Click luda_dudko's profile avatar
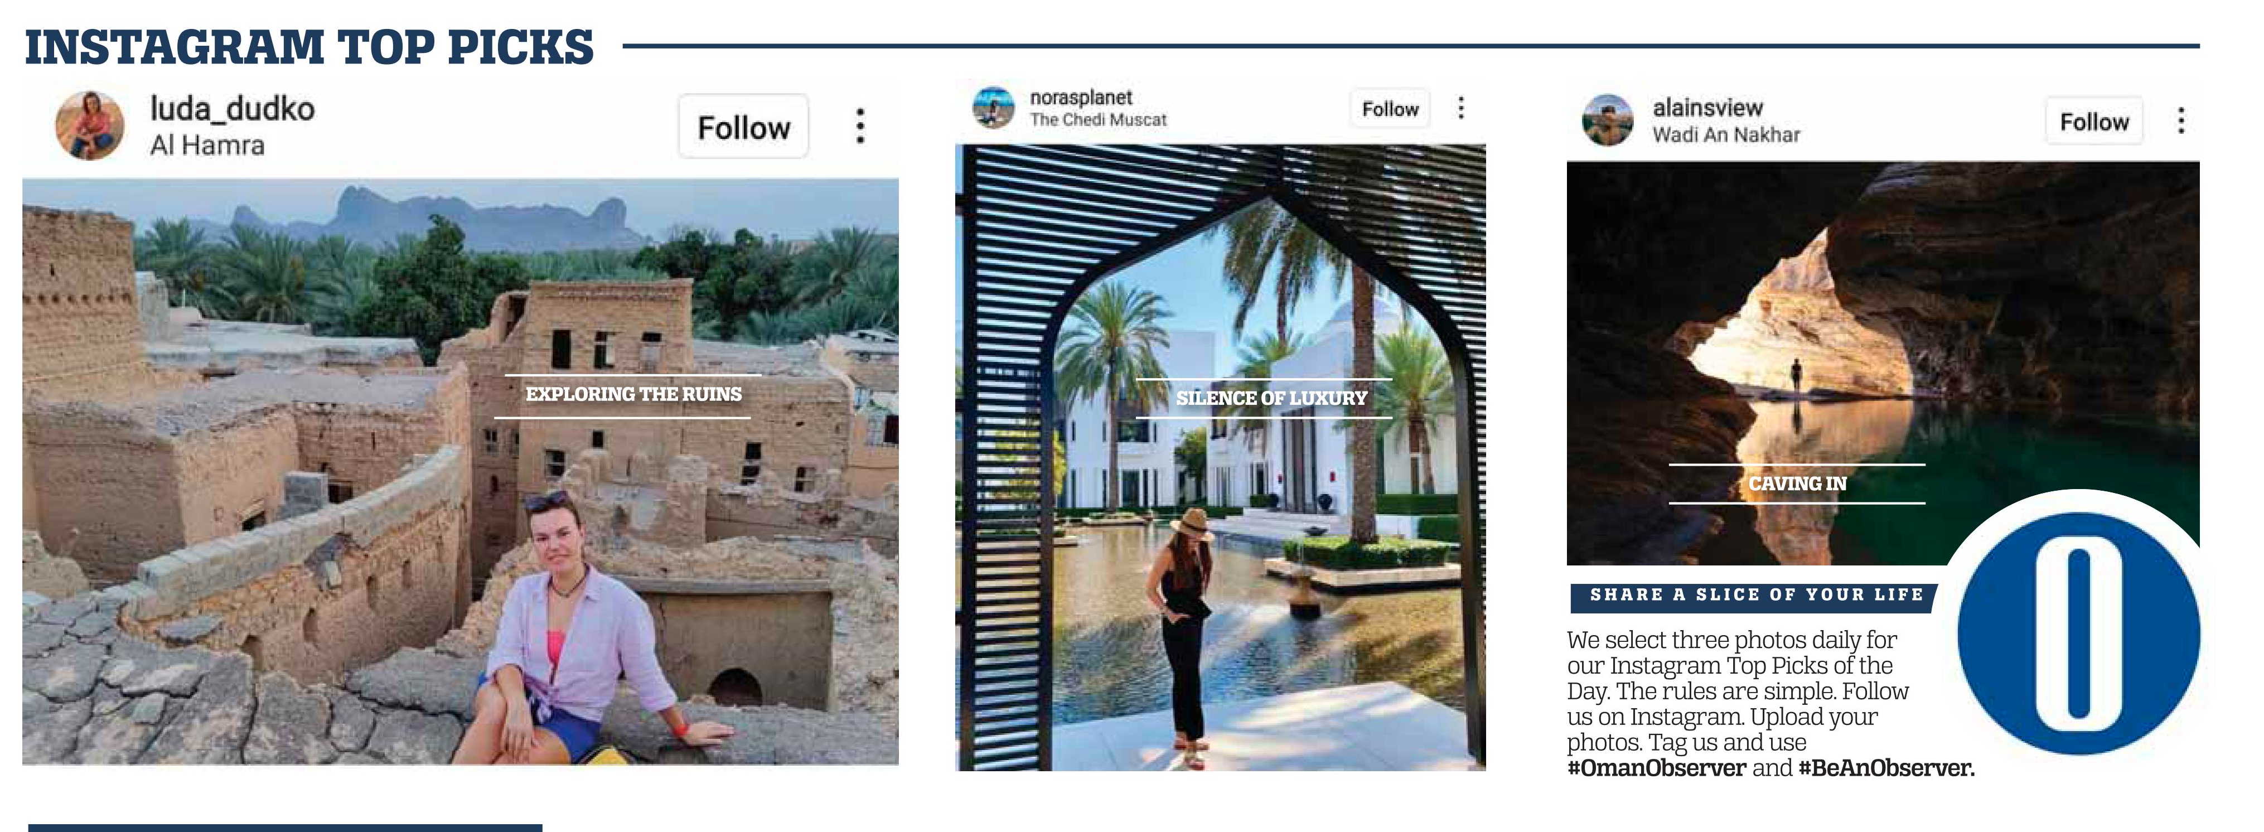Screen dimensions: 2264x832 pyautogui.click(x=90, y=125)
